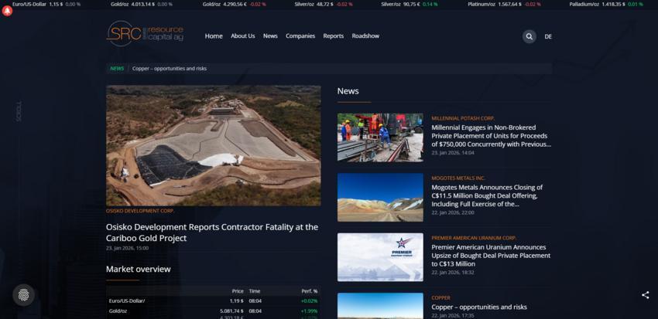This screenshot has height=319, width=658.
Task: Open the About Us menu item
Action: pyautogui.click(x=242, y=36)
